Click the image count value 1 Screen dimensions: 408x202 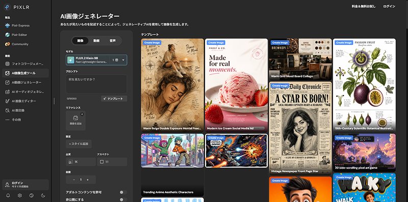[81, 180]
